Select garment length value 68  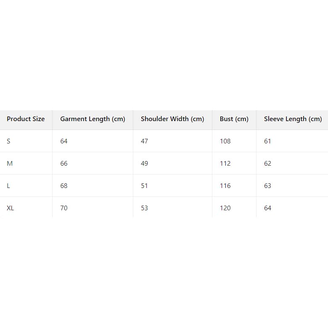[64, 186]
